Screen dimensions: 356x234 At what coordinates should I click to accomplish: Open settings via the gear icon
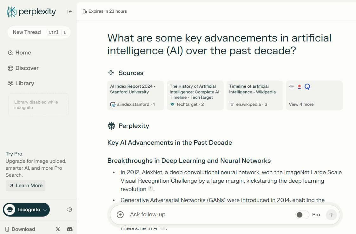(x=70, y=210)
